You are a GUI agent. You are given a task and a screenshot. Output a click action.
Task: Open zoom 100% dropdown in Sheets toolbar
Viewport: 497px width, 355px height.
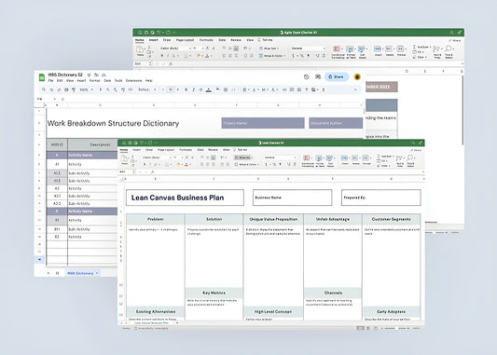(x=86, y=90)
